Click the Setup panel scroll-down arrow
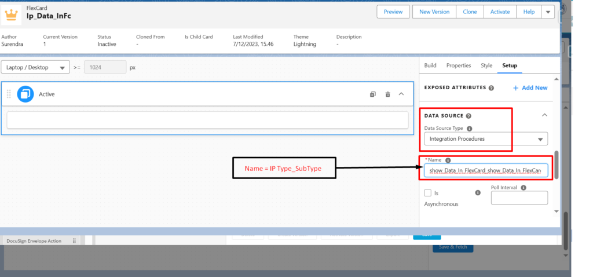593x277 pixels. click(x=556, y=211)
